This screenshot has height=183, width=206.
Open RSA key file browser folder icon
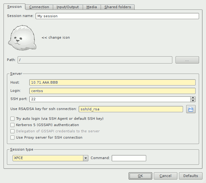click(191, 109)
